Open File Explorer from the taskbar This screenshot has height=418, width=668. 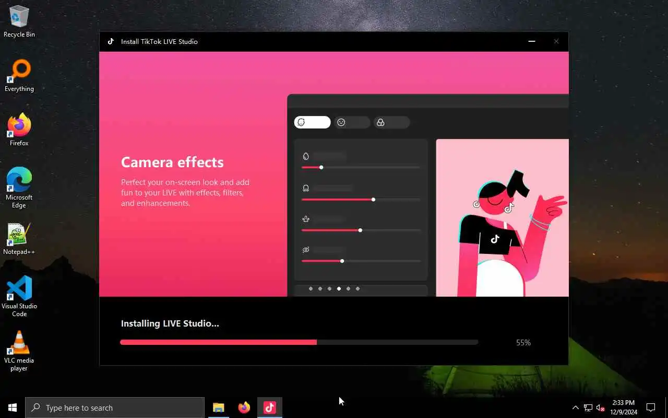[218, 408]
